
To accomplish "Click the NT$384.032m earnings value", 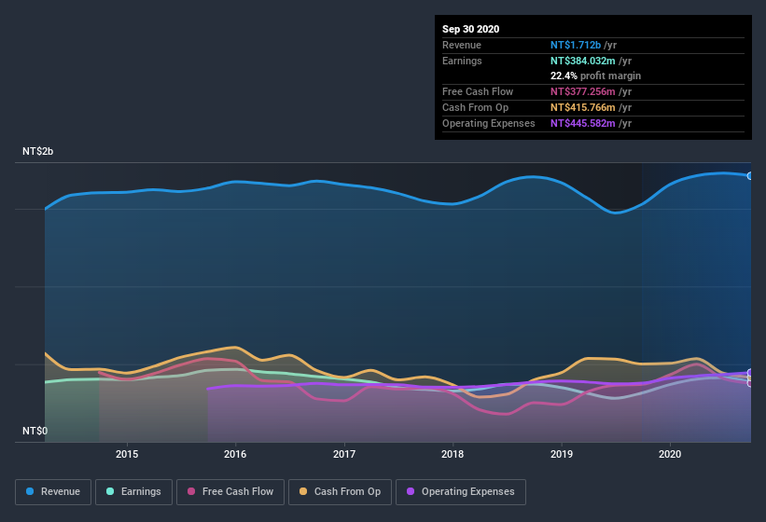I will 583,61.
